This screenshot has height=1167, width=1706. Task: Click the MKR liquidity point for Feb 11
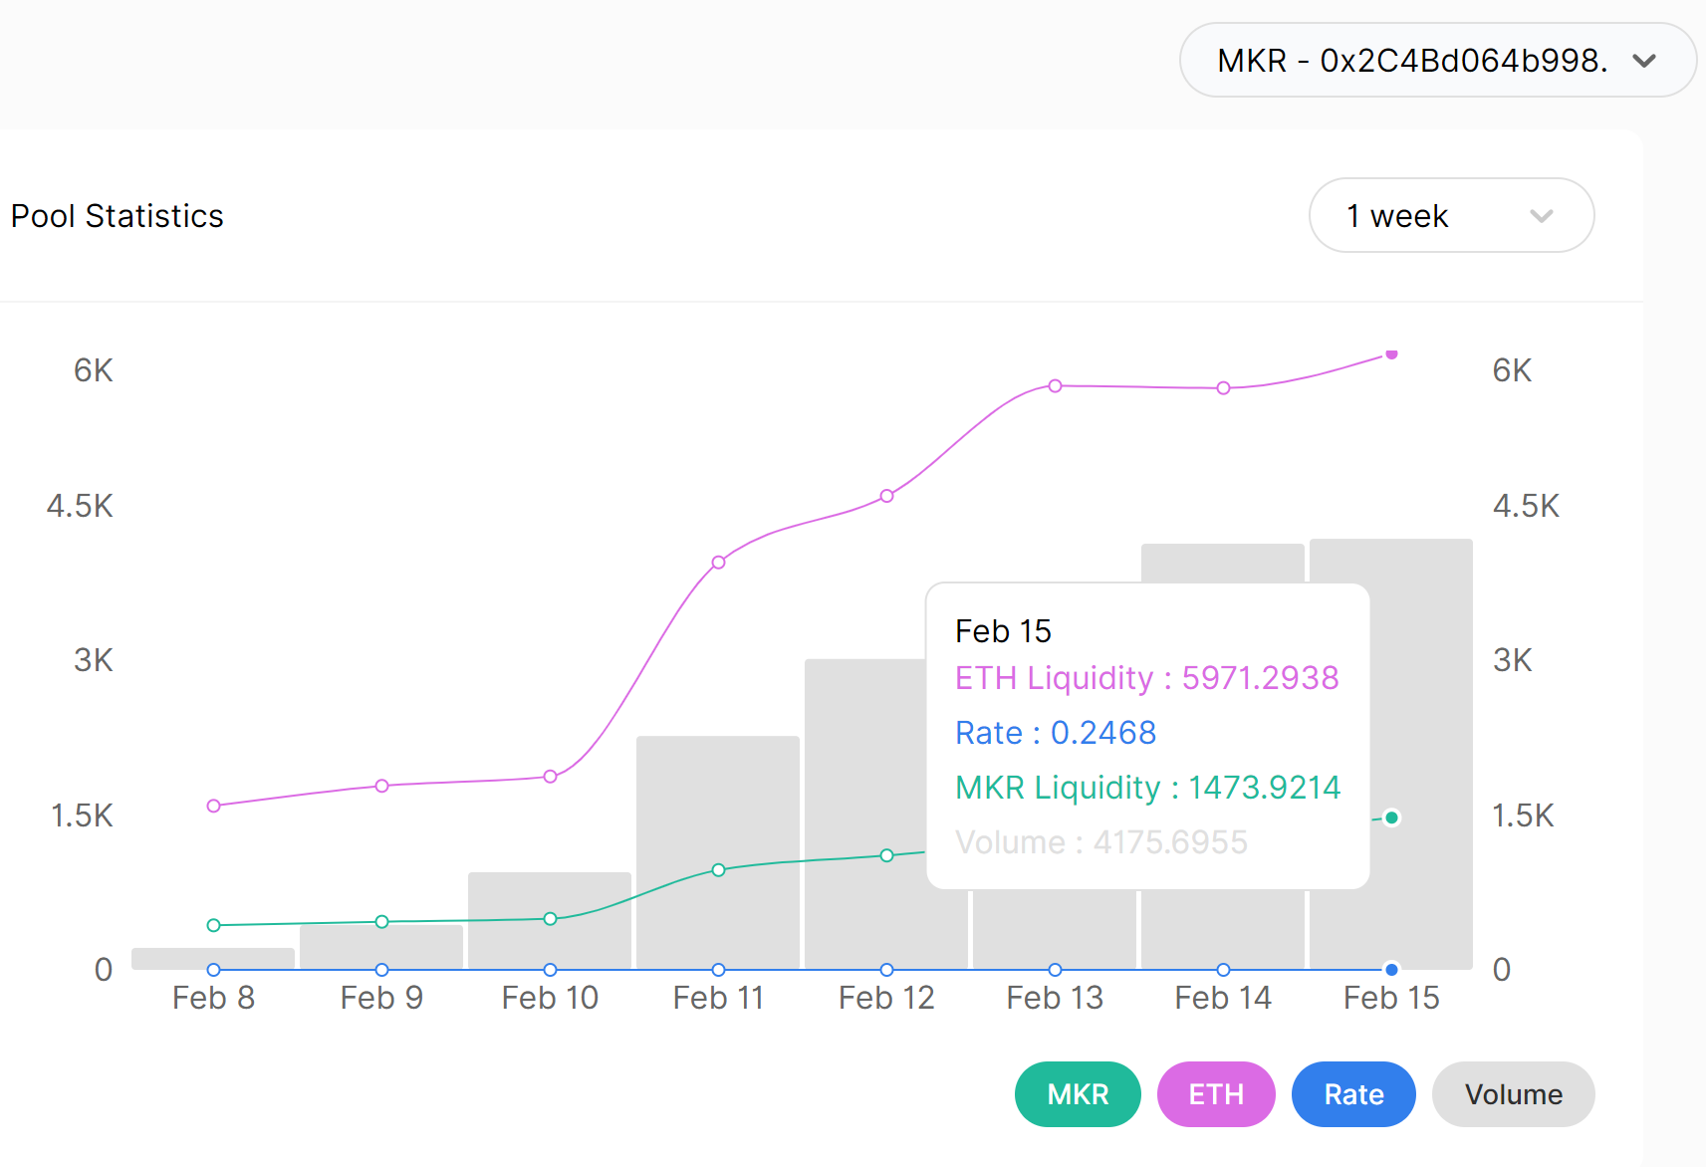718,870
